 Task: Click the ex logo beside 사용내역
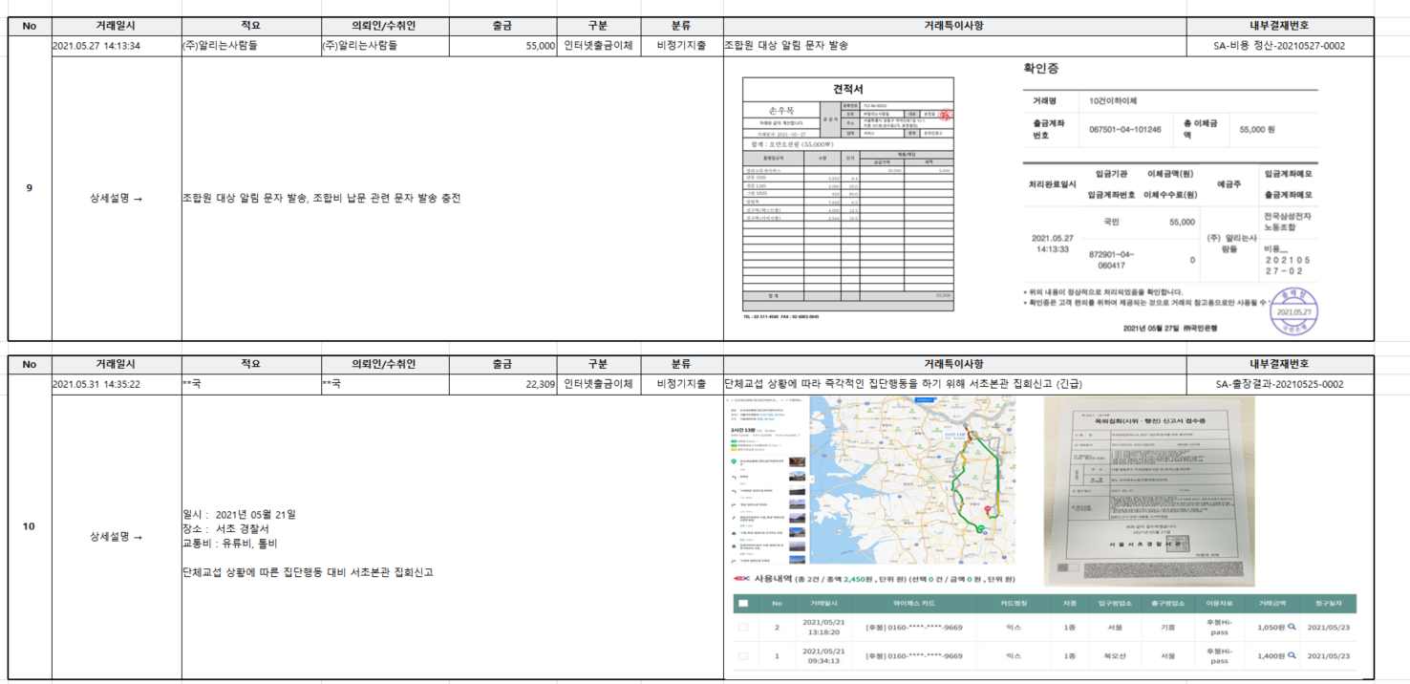tap(740, 579)
